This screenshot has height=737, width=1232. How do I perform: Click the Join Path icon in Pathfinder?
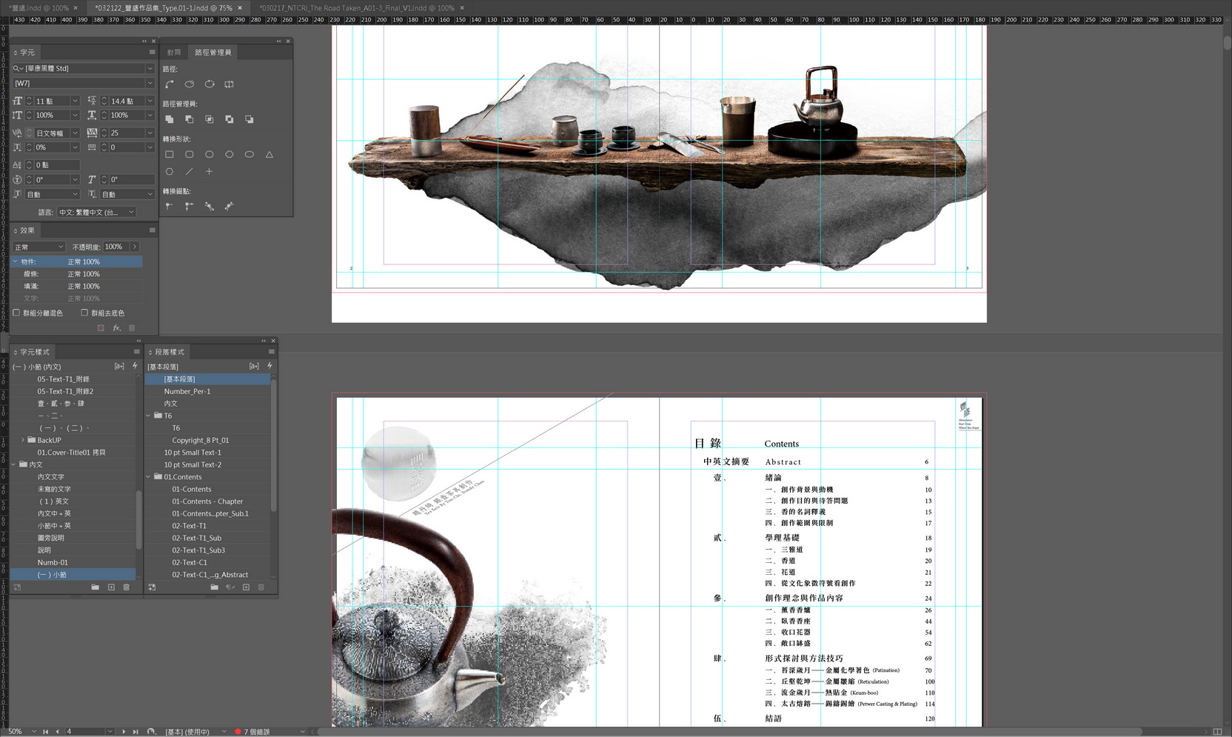point(170,84)
